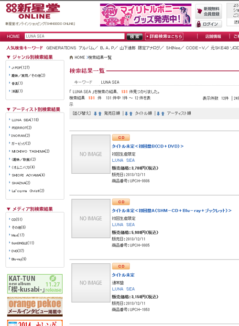Click the lock icon beside ログイン
Viewport: 239px width, 326px height.
pyautogui.click(x=199, y=24)
